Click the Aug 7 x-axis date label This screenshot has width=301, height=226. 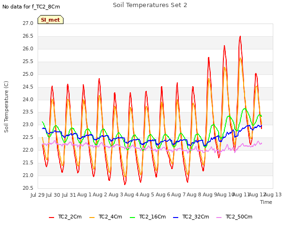pos(178,195)
